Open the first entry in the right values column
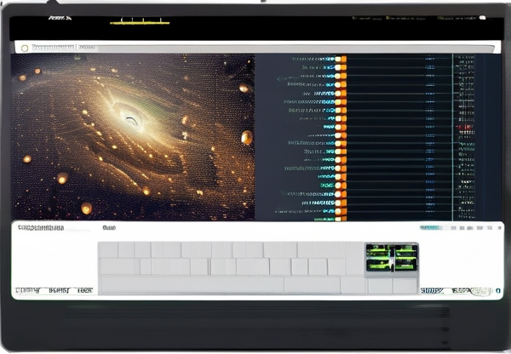 pyautogui.click(x=465, y=59)
